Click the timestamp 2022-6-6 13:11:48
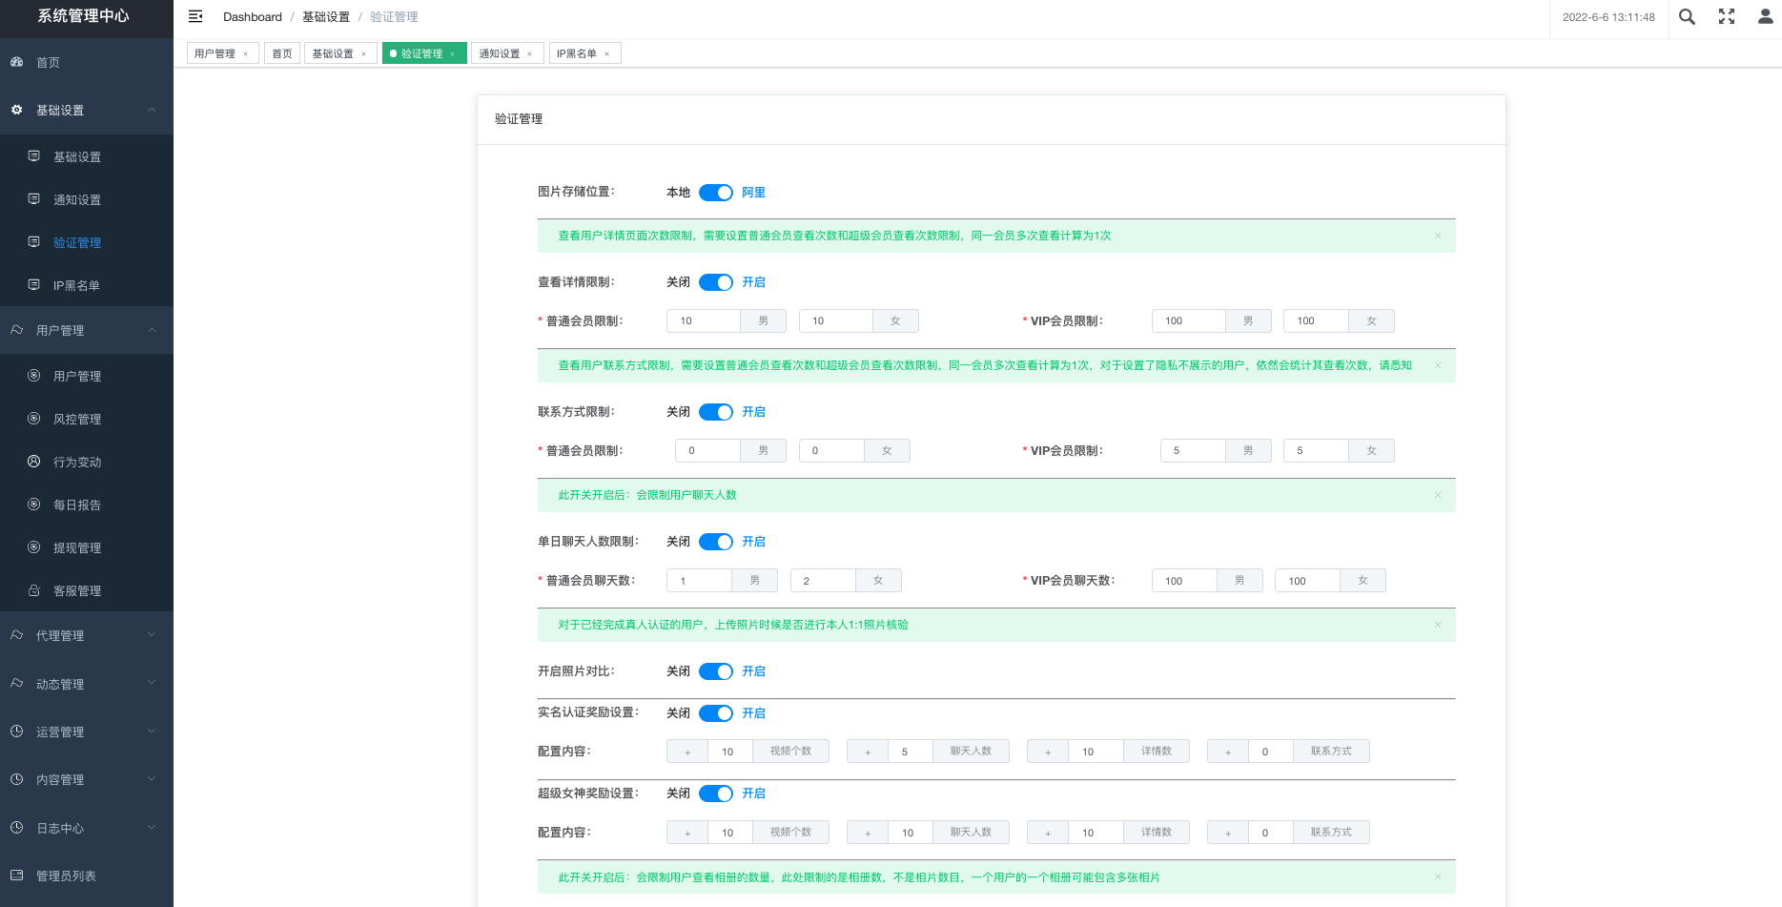Viewport: 1782px width, 907px height. click(1608, 17)
